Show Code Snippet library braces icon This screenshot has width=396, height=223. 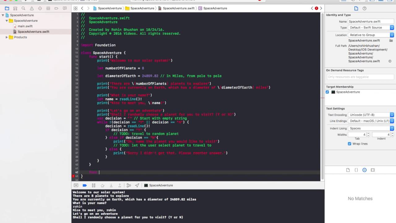[356, 170]
